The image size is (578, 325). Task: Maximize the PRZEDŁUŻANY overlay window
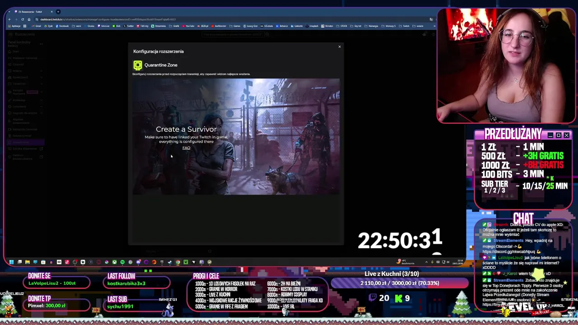(x=558, y=135)
